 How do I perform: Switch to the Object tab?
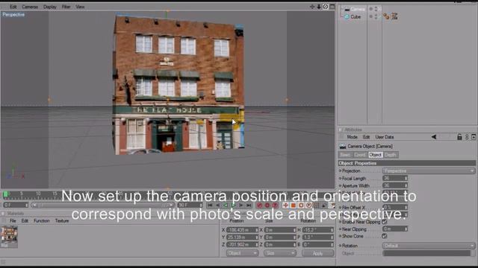(x=375, y=155)
